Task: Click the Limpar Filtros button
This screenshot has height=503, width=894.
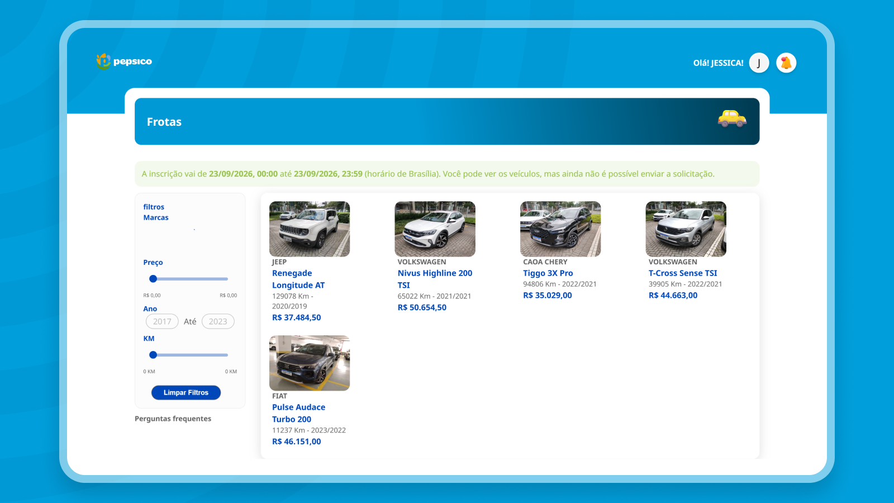Action: coord(186,392)
